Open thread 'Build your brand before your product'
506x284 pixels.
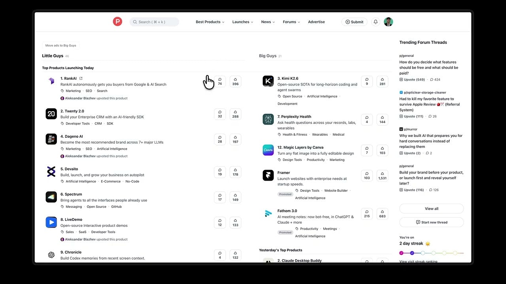coord(431,178)
